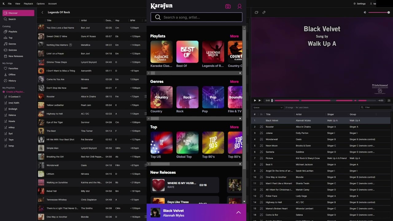Click the right arrow of the Playlists carousel scrollbar
Screen dimensions: 393x221
(240, 73)
